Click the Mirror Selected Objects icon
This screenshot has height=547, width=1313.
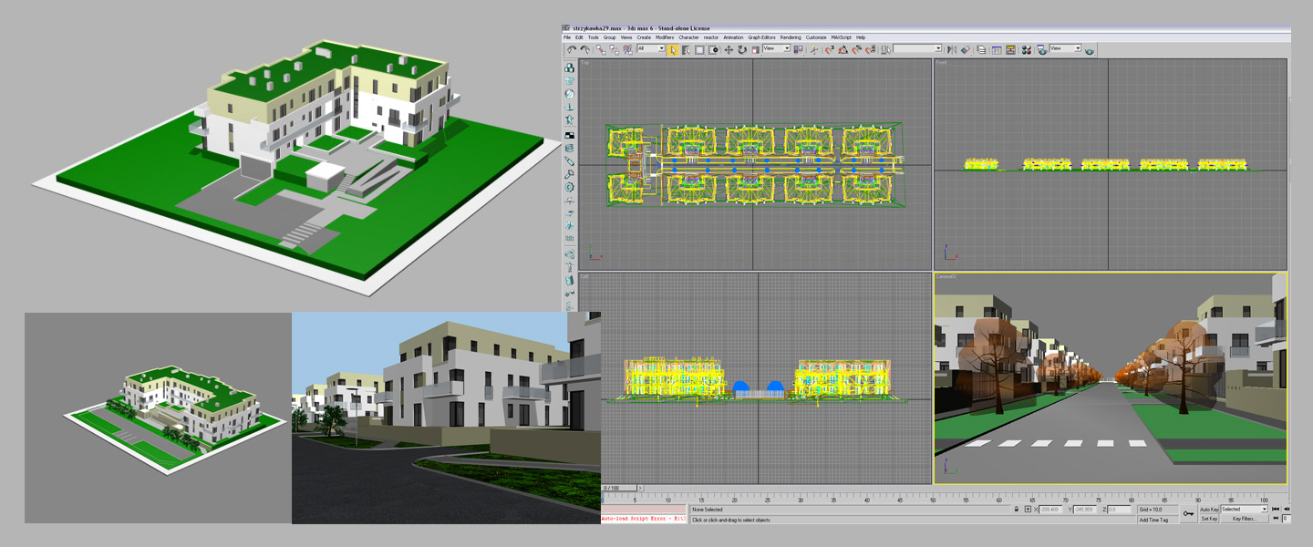tap(951, 49)
